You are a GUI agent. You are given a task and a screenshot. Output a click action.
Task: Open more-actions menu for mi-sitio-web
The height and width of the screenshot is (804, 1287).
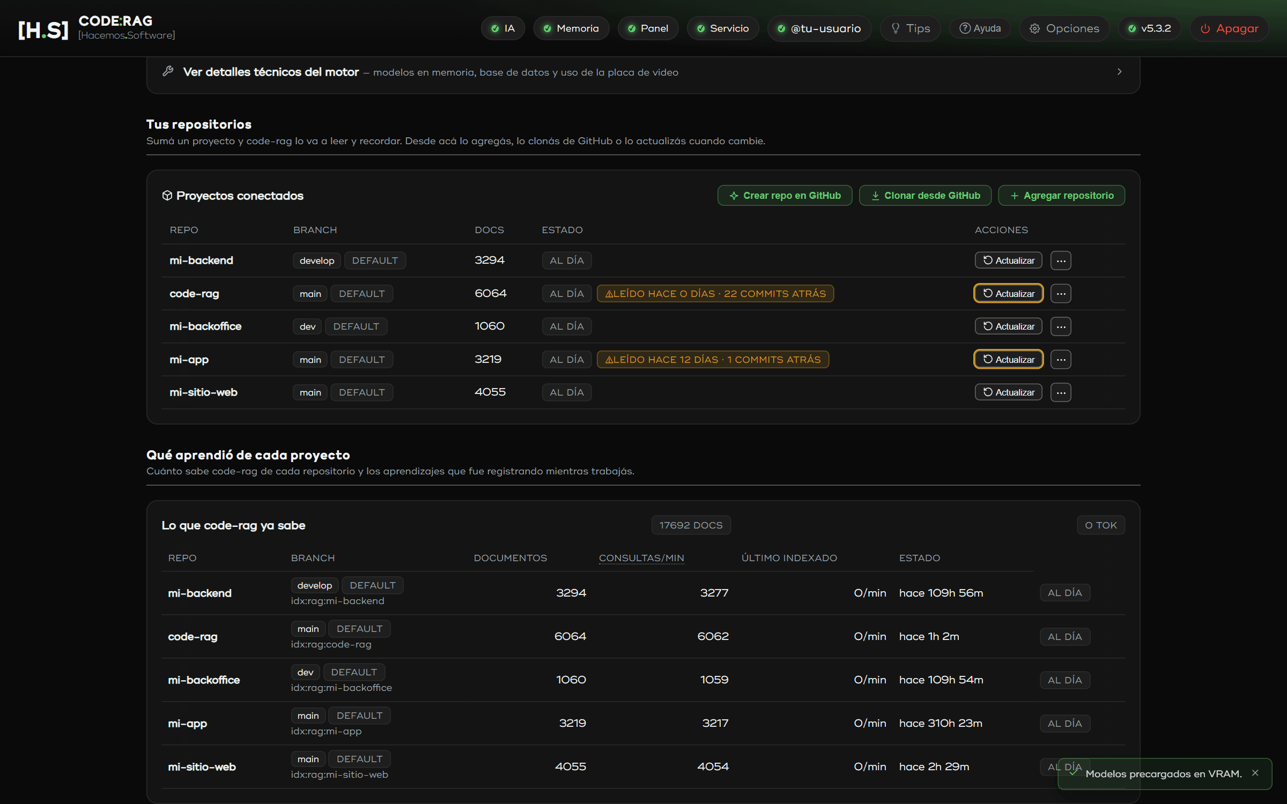coord(1061,392)
